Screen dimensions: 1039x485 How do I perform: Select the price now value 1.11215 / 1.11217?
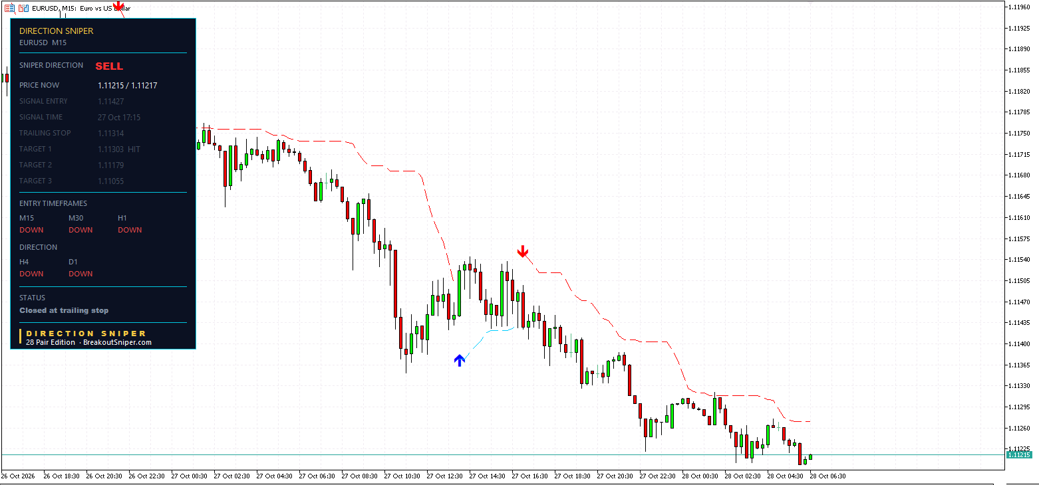[128, 85]
